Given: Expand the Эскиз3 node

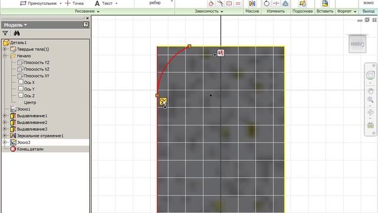Looking at the screenshot, I should (5, 142).
